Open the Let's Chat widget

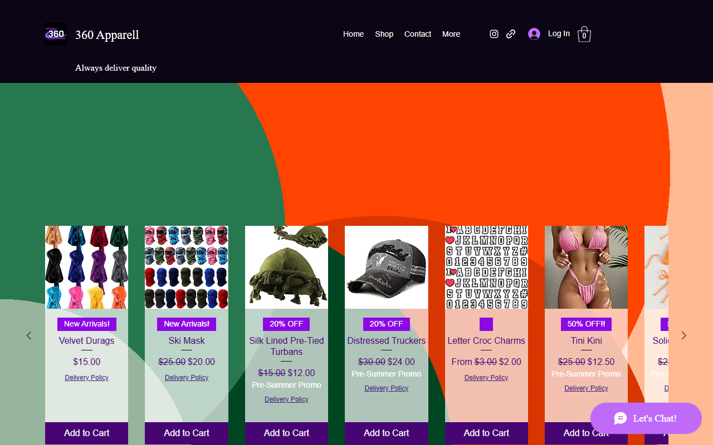646,418
